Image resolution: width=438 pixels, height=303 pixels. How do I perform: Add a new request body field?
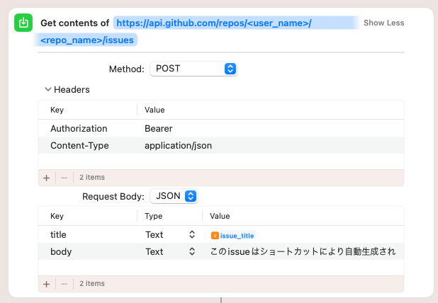pyautogui.click(x=46, y=284)
